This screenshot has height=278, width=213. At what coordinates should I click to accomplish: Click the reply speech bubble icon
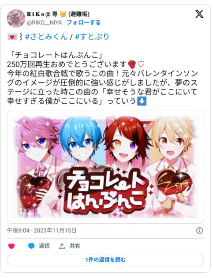[x=31, y=246]
